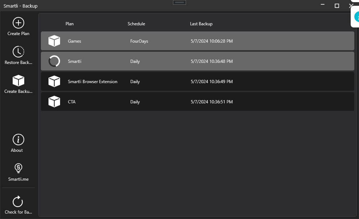
Task: Click the Create Backup box icon
Action: point(18,81)
